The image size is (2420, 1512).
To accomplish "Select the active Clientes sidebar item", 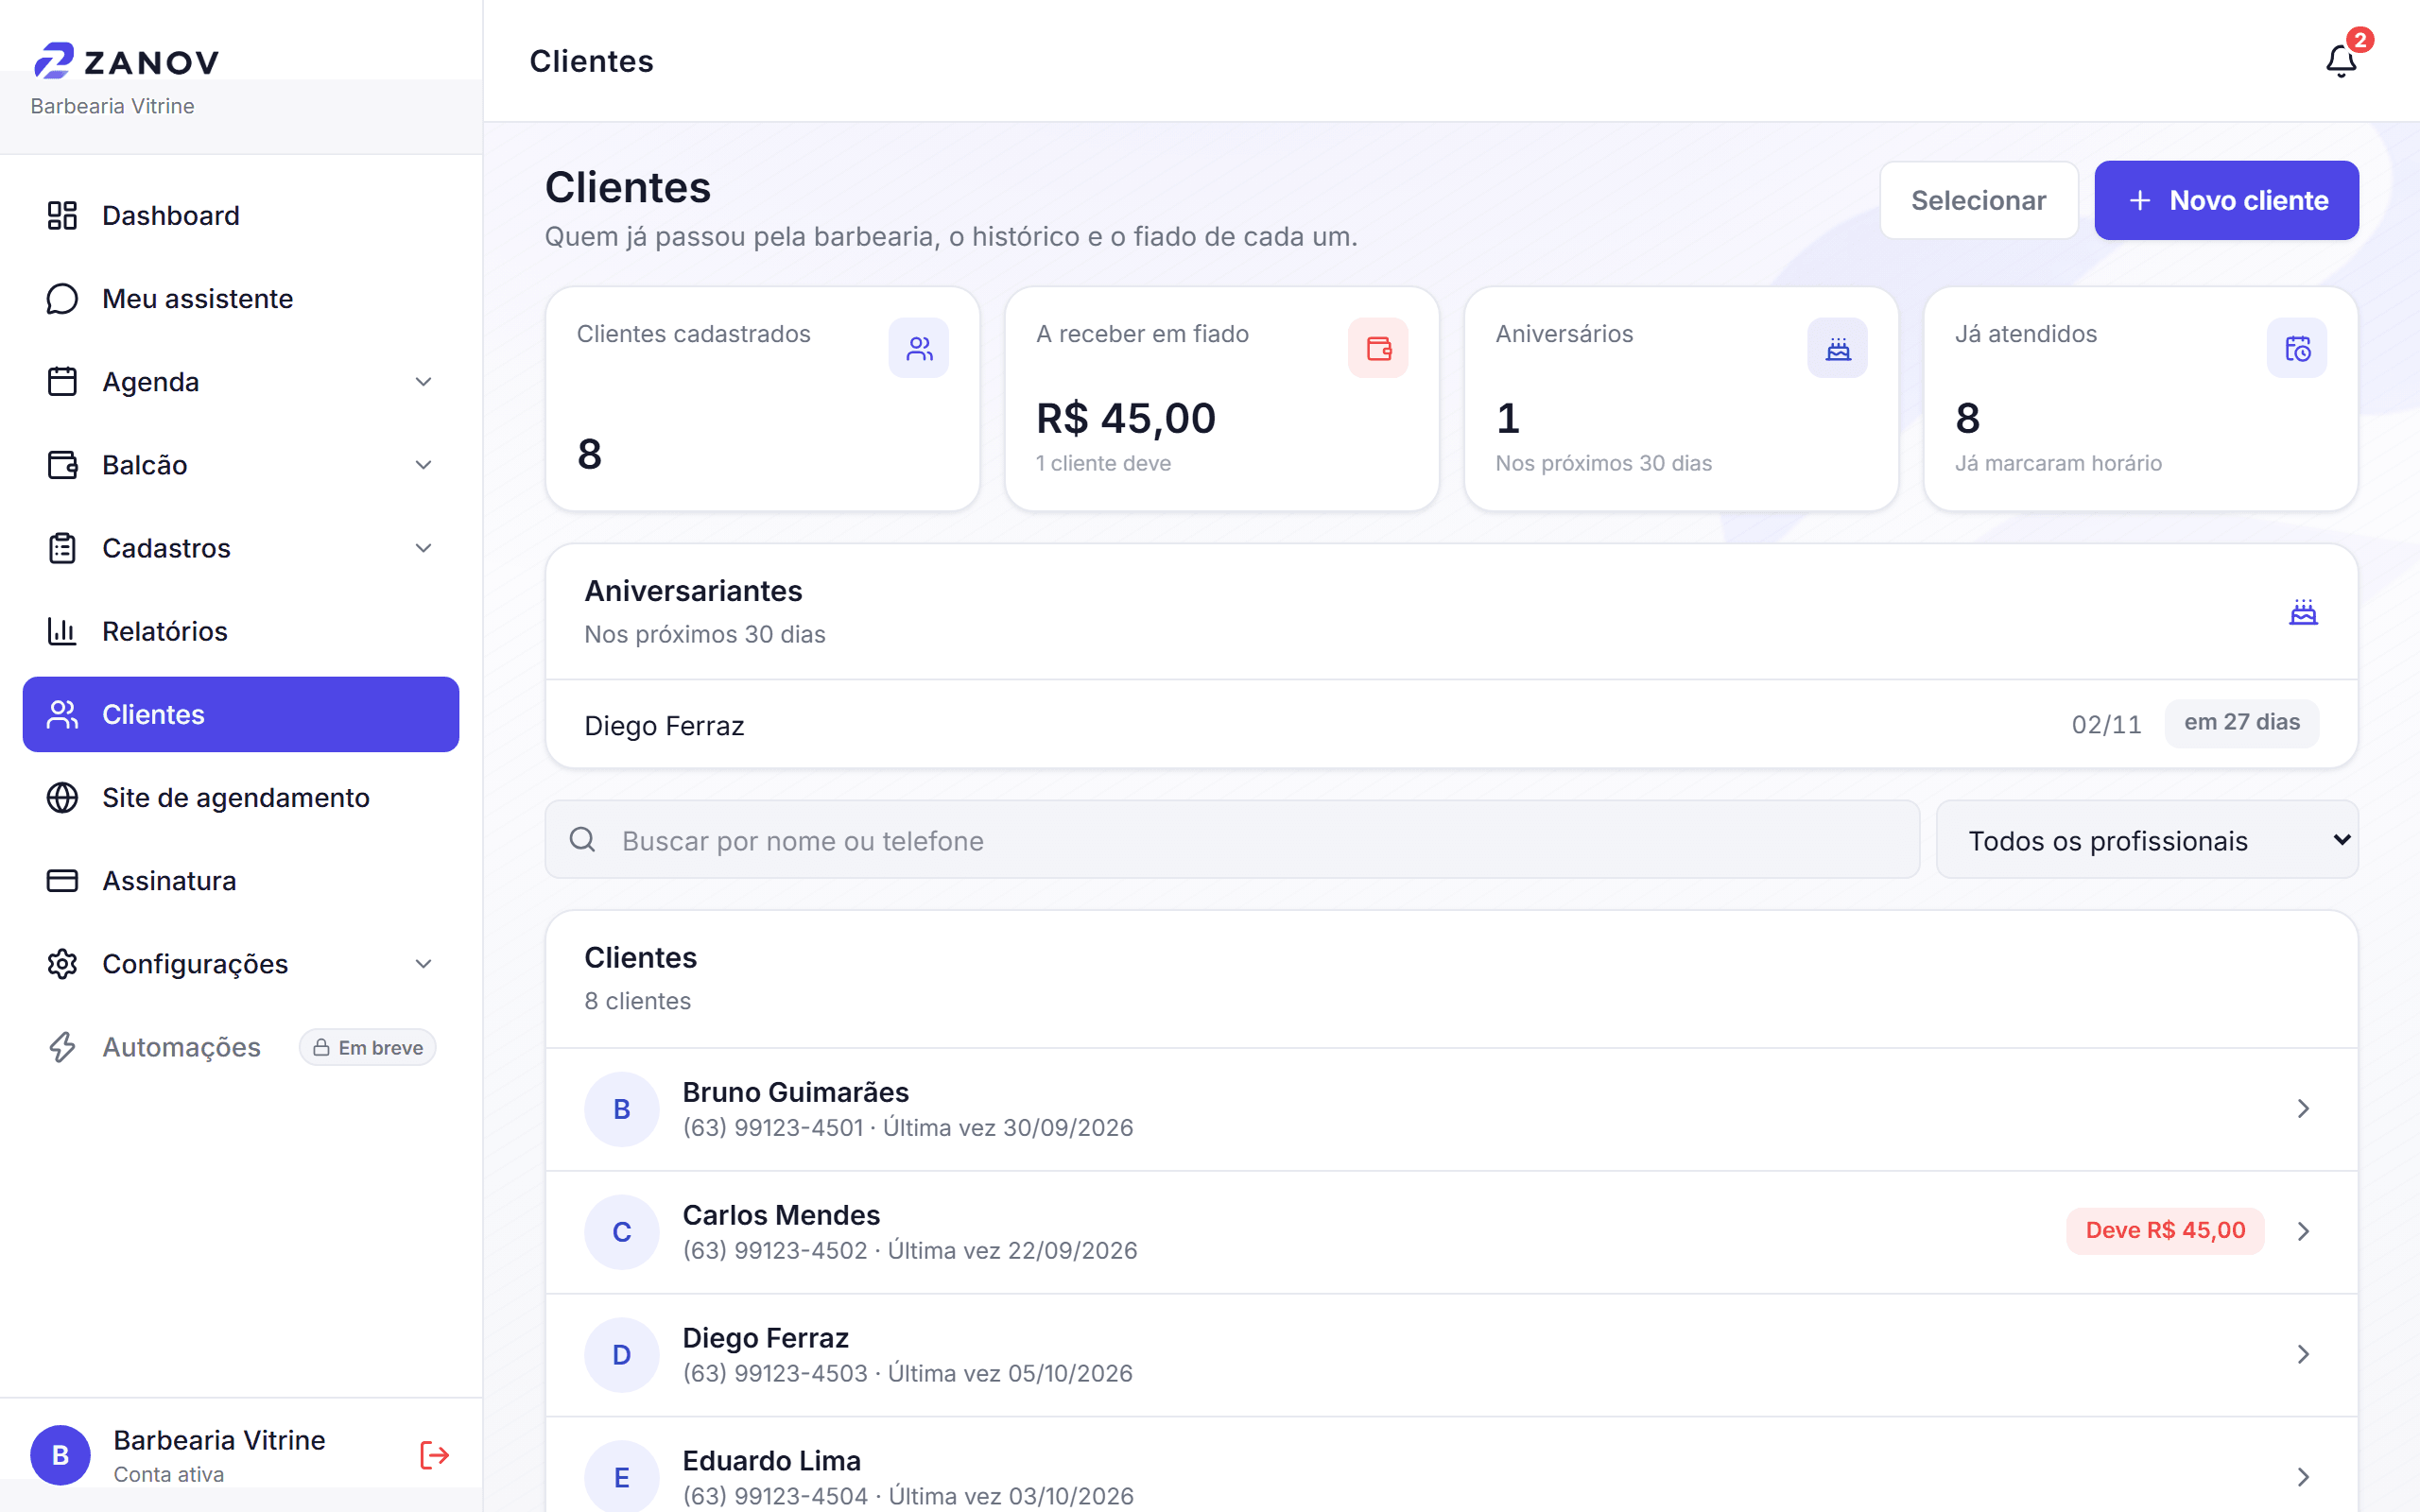I will point(241,714).
